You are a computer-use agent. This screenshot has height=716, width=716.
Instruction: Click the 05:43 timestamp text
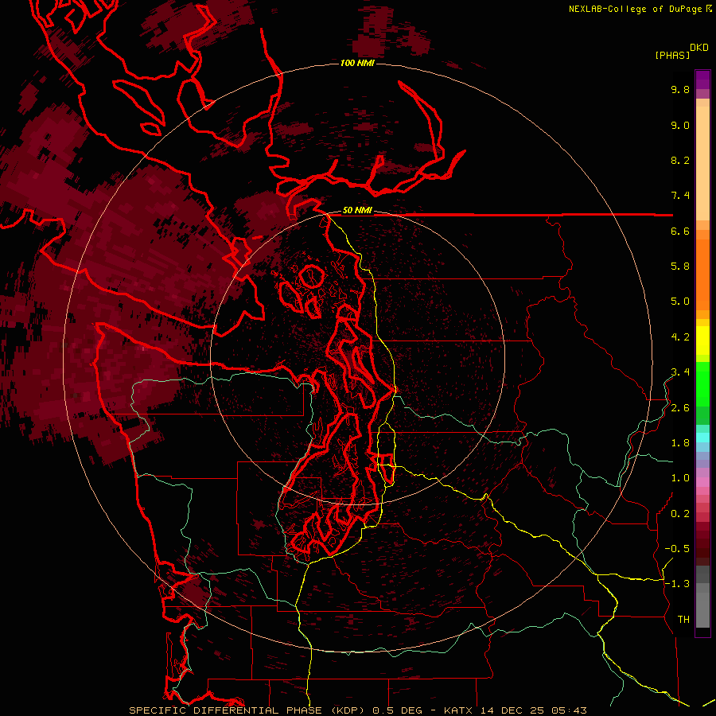click(x=569, y=710)
